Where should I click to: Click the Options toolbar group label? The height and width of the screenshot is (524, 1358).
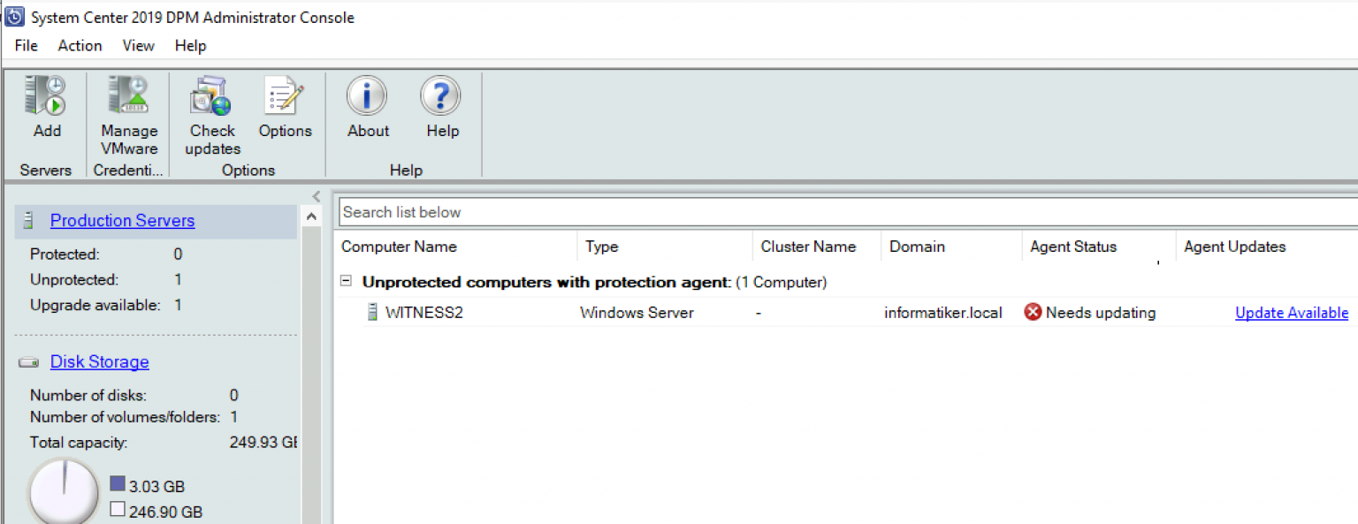(x=248, y=170)
